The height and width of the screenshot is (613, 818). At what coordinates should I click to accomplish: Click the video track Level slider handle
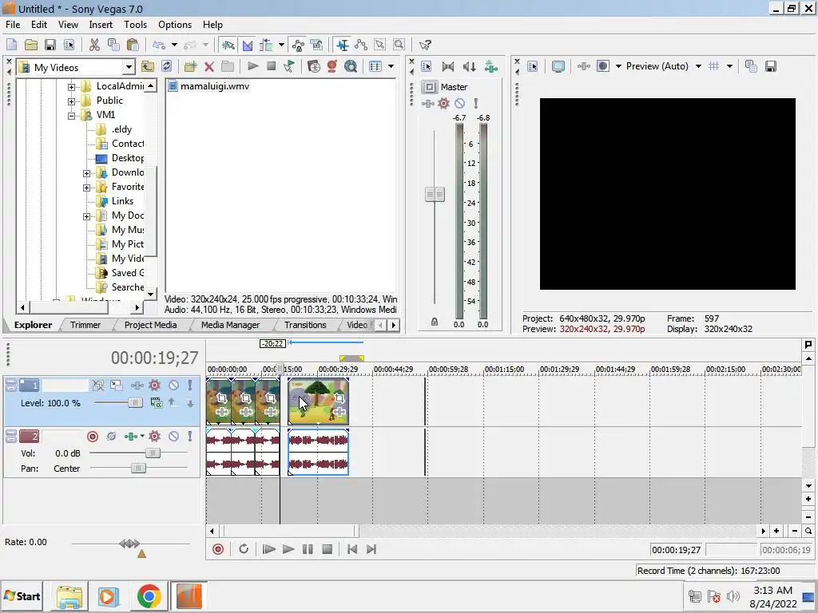click(x=135, y=403)
